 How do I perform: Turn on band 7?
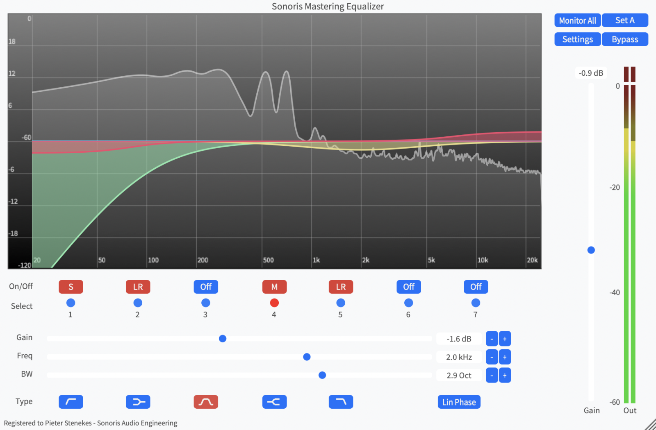pyautogui.click(x=475, y=287)
